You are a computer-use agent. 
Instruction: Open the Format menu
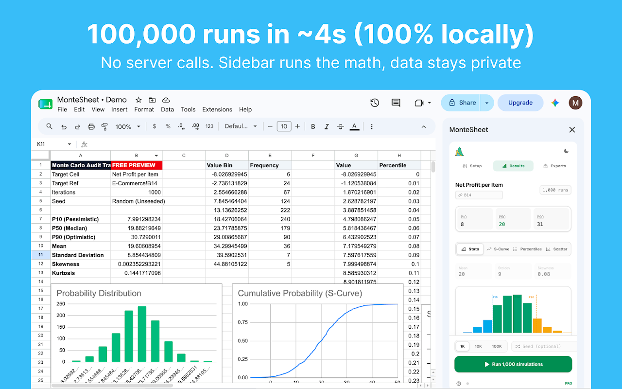tap(144, 109)
